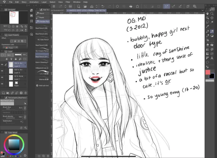Select the Balloon tool

point(207,62)
